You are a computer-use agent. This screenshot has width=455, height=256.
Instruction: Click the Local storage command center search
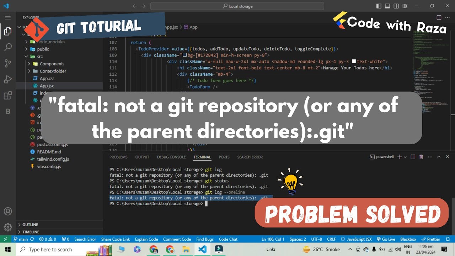tap(237, 6)
